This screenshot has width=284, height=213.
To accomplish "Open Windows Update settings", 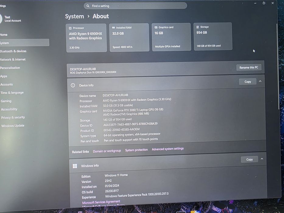I will [x=13, y=126].
